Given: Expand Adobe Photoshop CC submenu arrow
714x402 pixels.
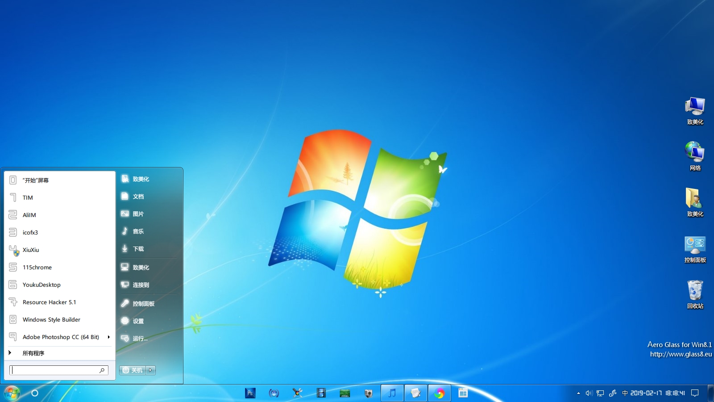Looking at the screenshot, I should [108, 337].
